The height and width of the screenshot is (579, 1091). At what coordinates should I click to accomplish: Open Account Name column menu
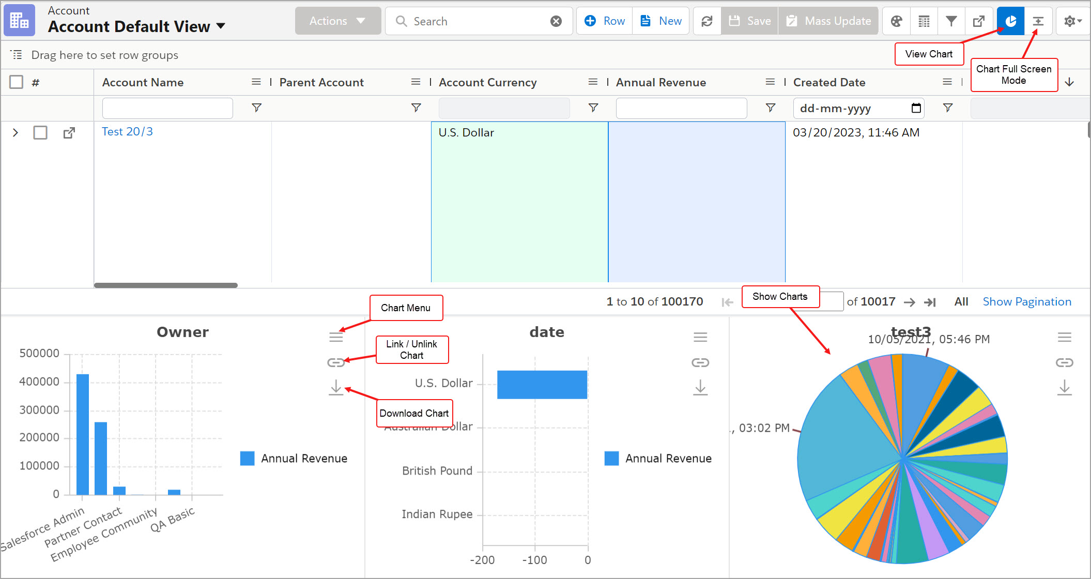pyautogui.click(x=256, y=82)
